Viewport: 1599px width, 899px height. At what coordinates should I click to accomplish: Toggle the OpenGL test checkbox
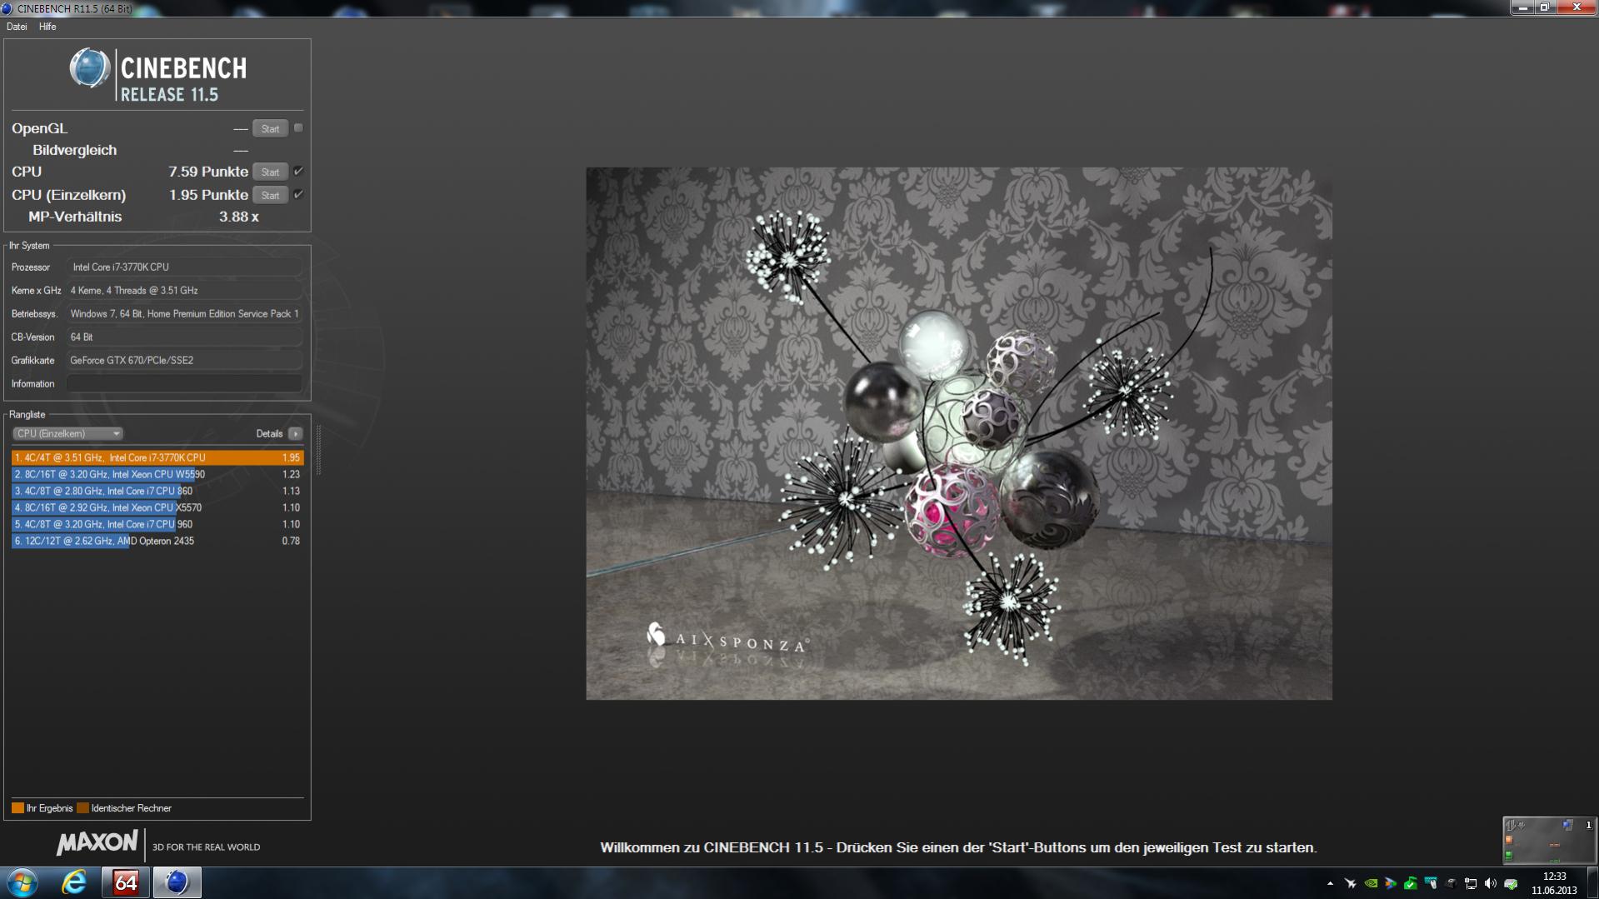[x=298, y=128]
